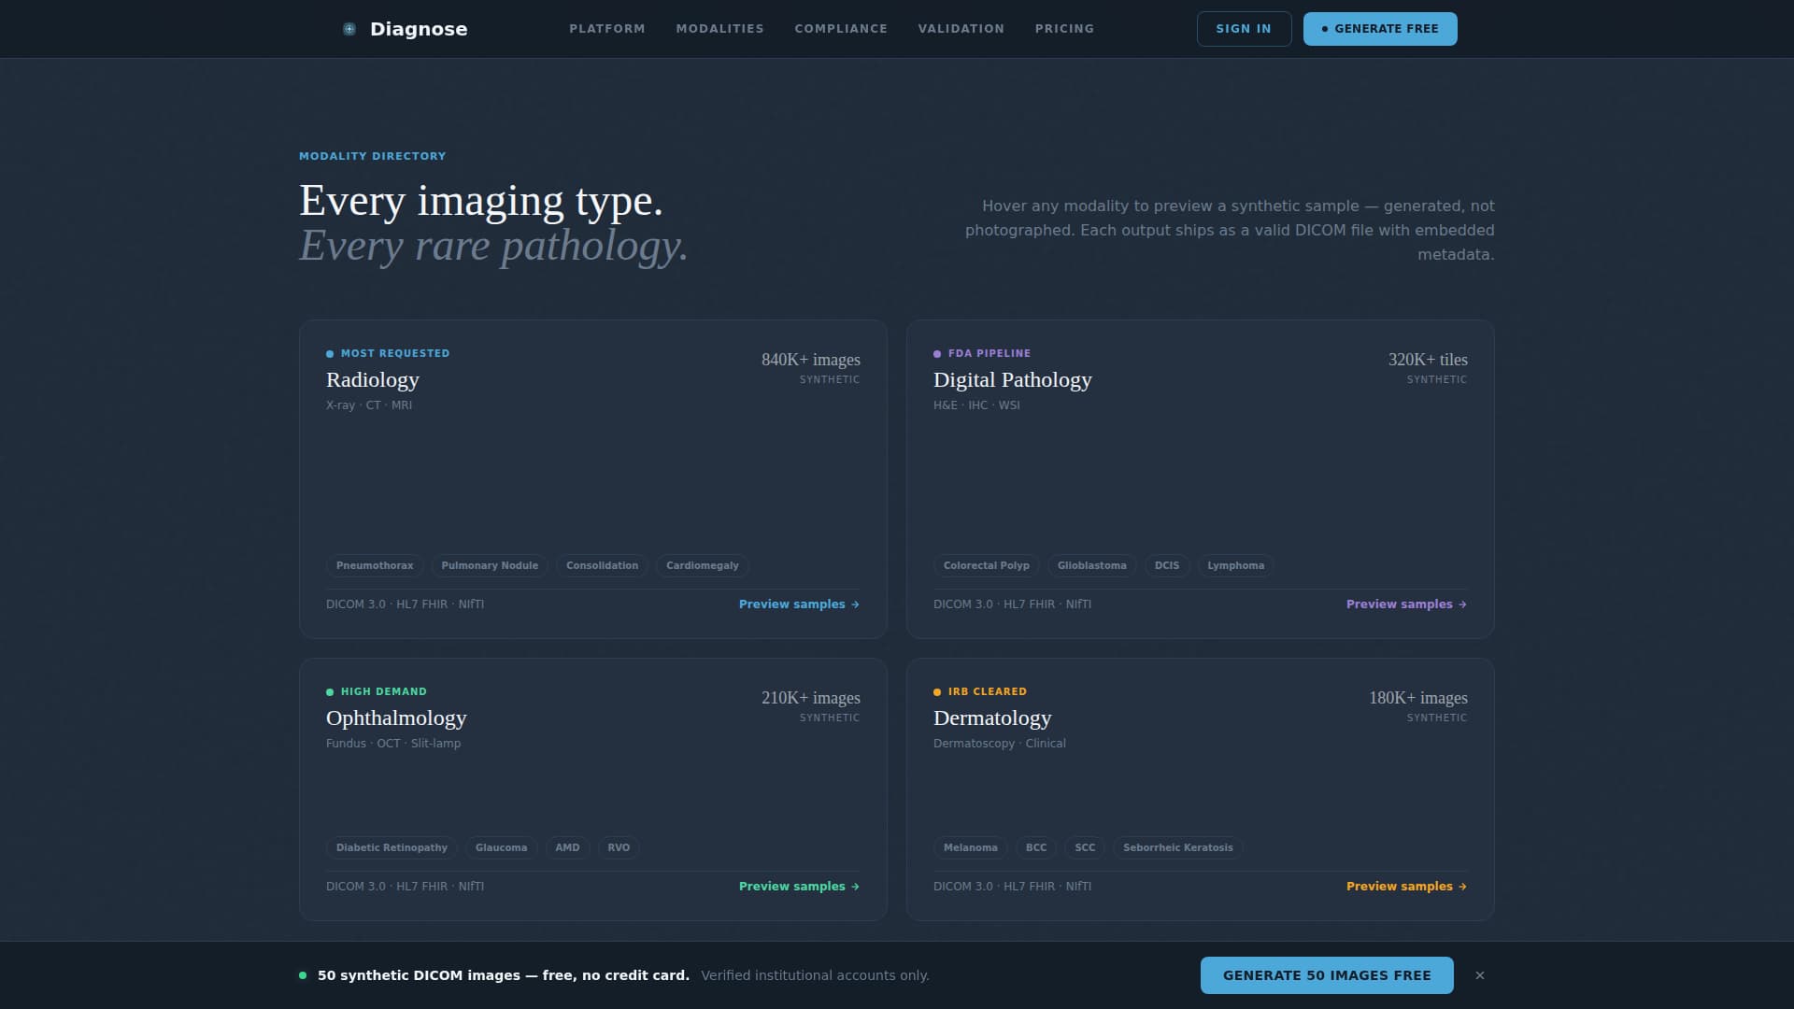
Task: Select the DCIS tag
Action: point(1167,565)
